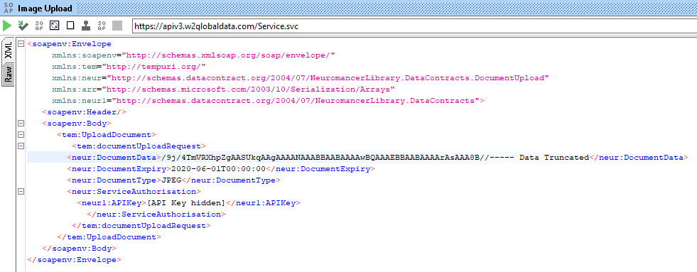Collapse the soapenv:Body node
This screenshot has width=697, height=272.
(x=21, y=123)
